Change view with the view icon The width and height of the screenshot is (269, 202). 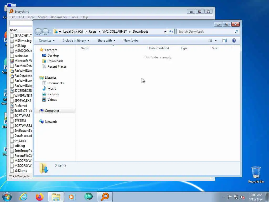pyautogui.click(x=210, y=40)
